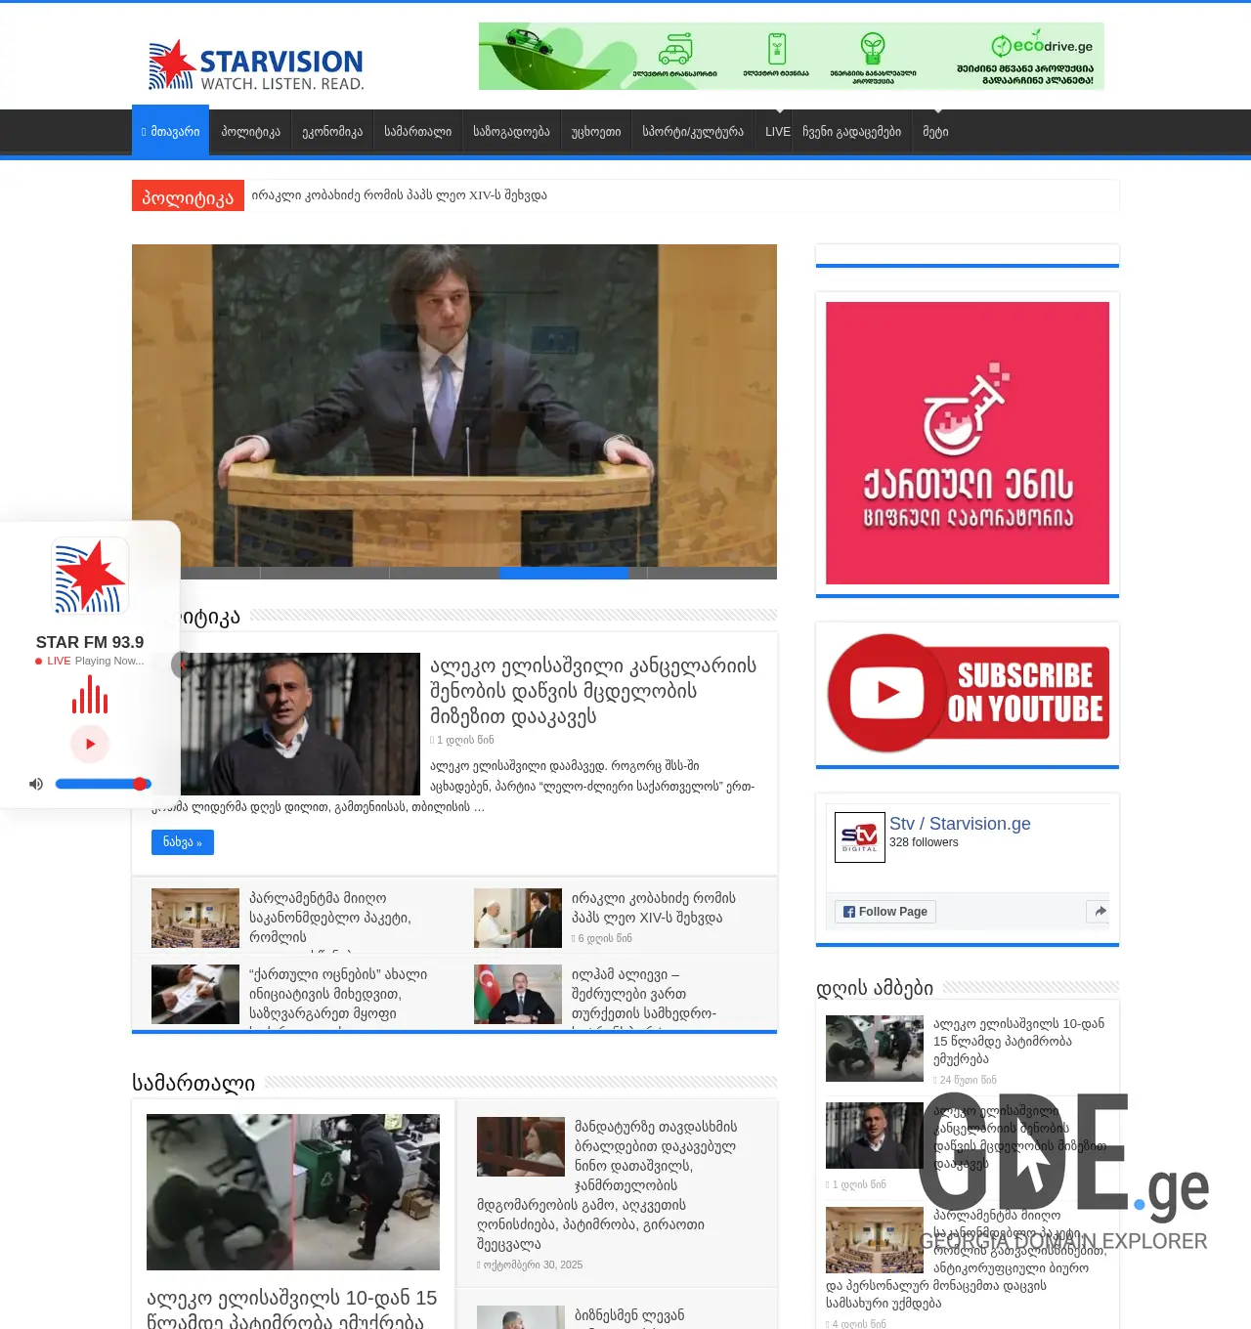This screenshot has height=1329, width=1251.
Task: Click the red YouTube play icon in subscribe banner
Action: [x=886, y=693]
